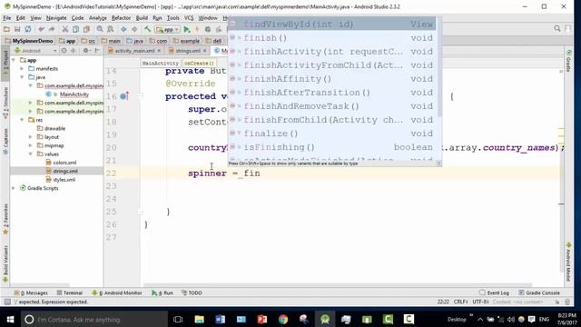Collapse the app module tree node

point(14,60)
